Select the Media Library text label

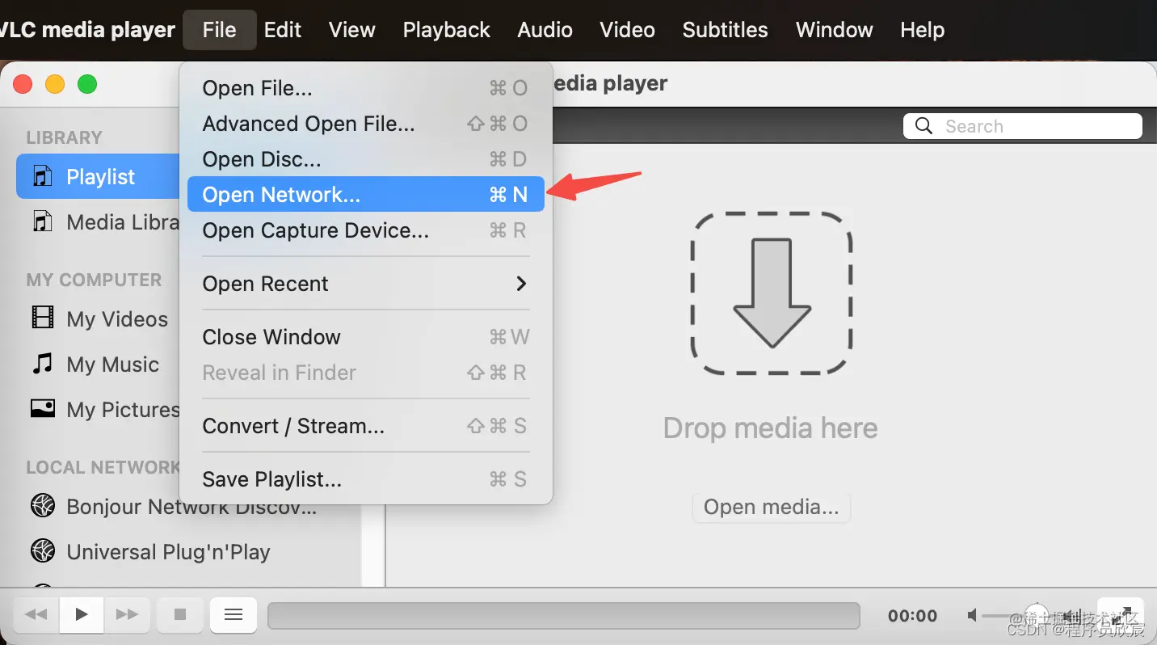123,222
